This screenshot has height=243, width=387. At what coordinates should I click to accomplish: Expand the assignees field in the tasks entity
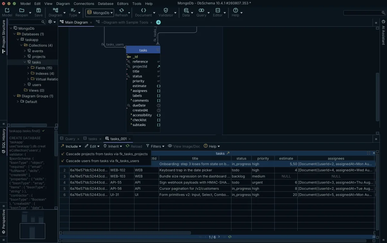click(131, 91)
